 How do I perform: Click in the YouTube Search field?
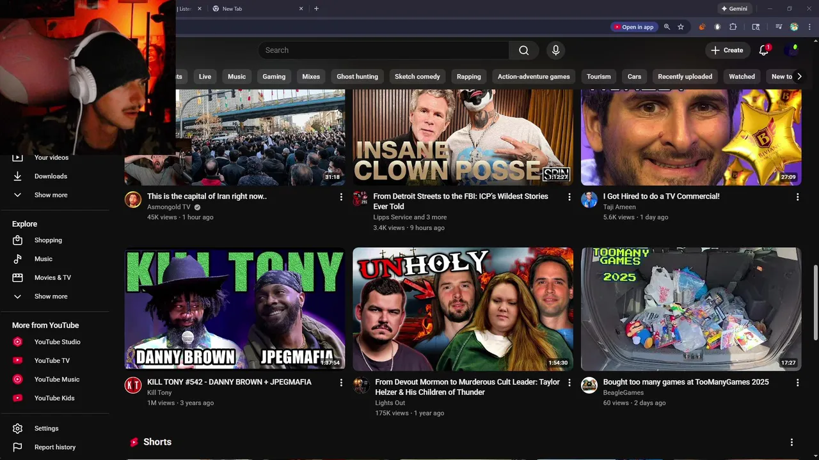384,50
